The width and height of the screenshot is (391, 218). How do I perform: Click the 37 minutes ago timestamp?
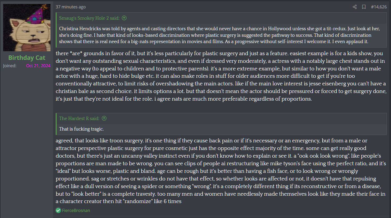[71, 7]
